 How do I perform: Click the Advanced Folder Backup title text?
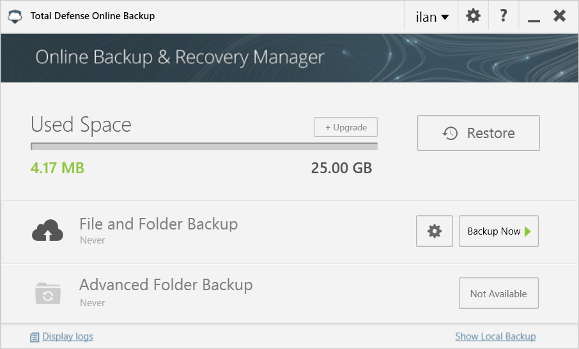[x=166, y=284]
